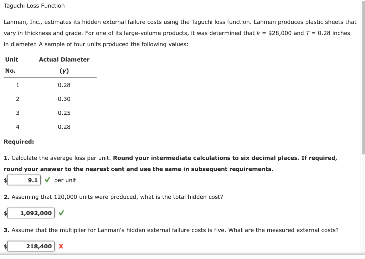Viewport: 365px width, 259px height.
Task: Click the 0.30 diameter value for unit 2
Action: (64, 99)
